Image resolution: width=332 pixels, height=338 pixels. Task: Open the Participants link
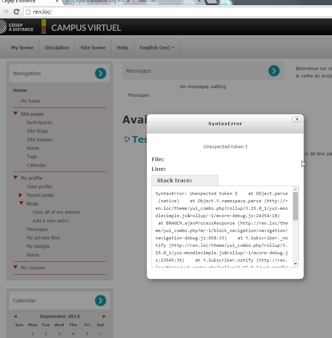click(39, 122)
